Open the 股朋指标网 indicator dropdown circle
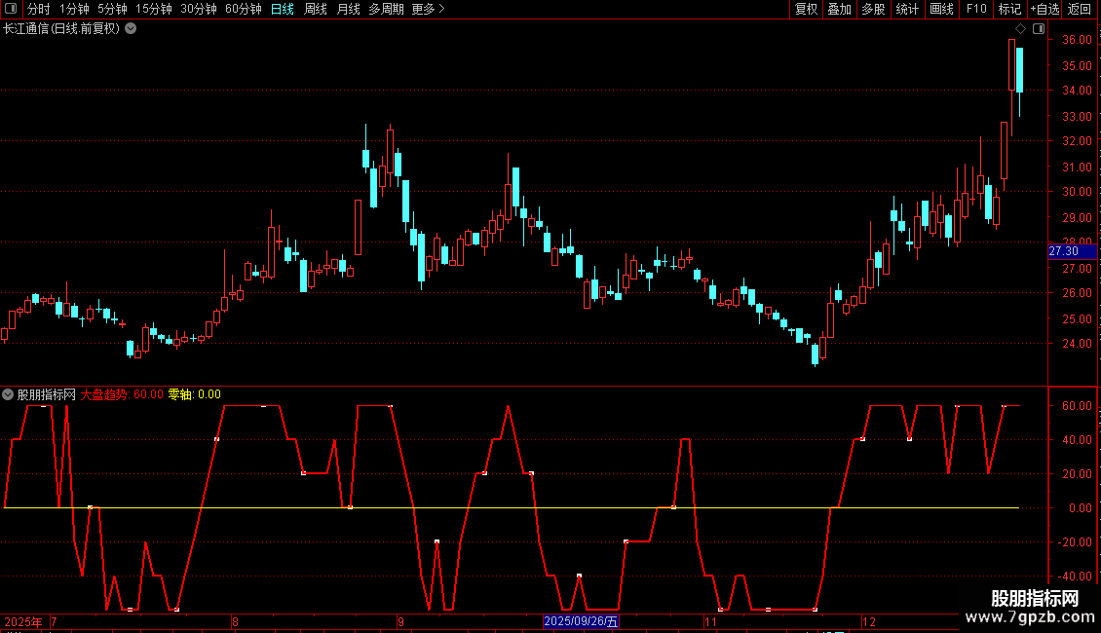The height and width of the screenshot is (633, 1101). coord(8,394)
